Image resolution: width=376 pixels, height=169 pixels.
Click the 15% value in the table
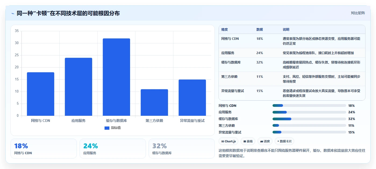(x=260, y=91)
